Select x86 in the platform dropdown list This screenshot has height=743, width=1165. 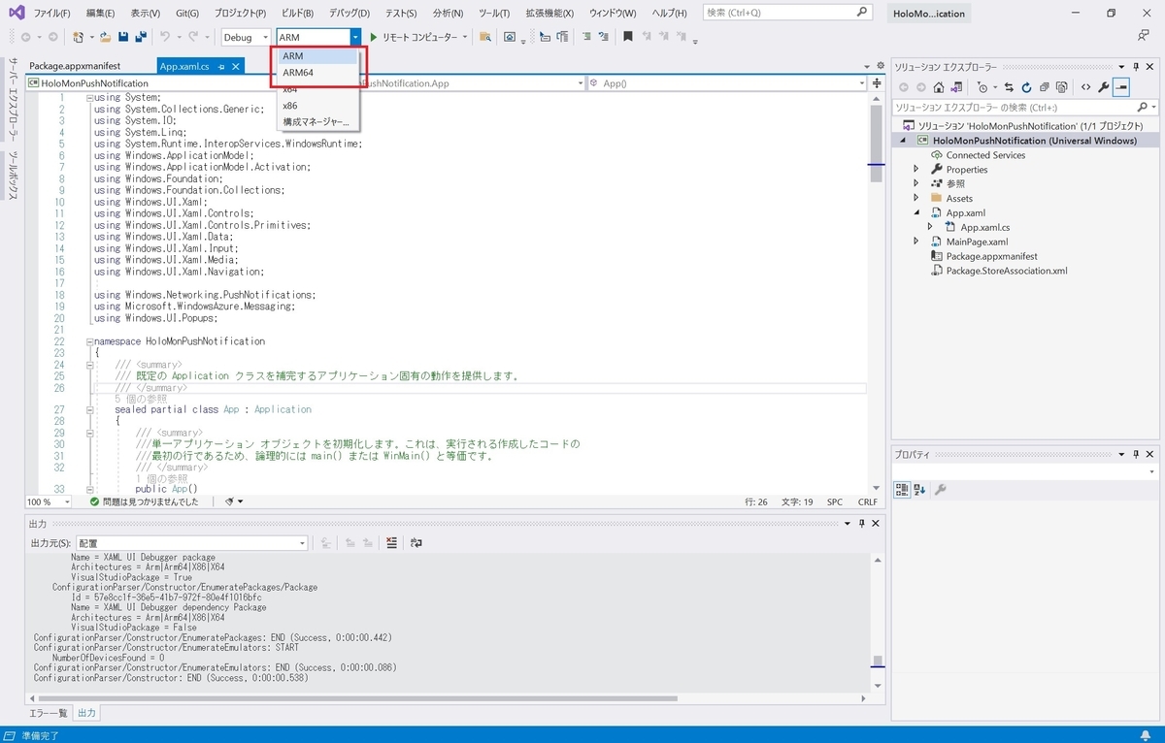(x=318, y=106)
